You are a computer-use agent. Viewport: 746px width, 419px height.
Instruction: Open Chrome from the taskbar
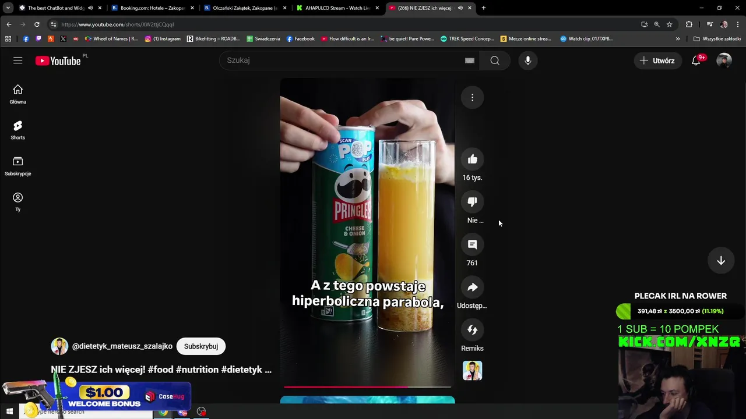click(x=163, y=412)
